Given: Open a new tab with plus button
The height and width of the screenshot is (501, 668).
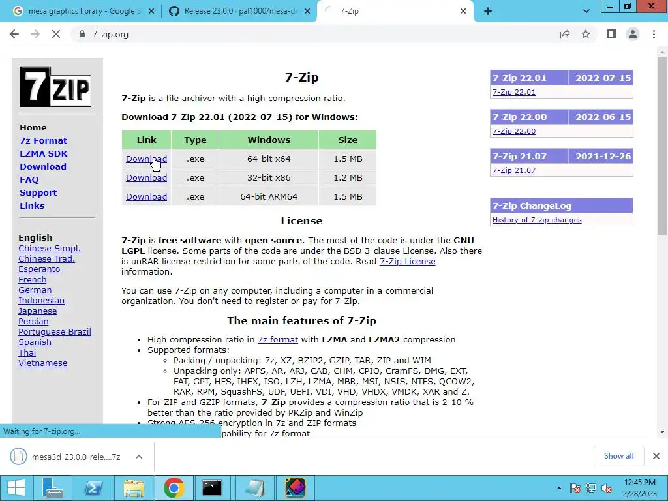Looking at the screenshot, I should coord(488,11).
